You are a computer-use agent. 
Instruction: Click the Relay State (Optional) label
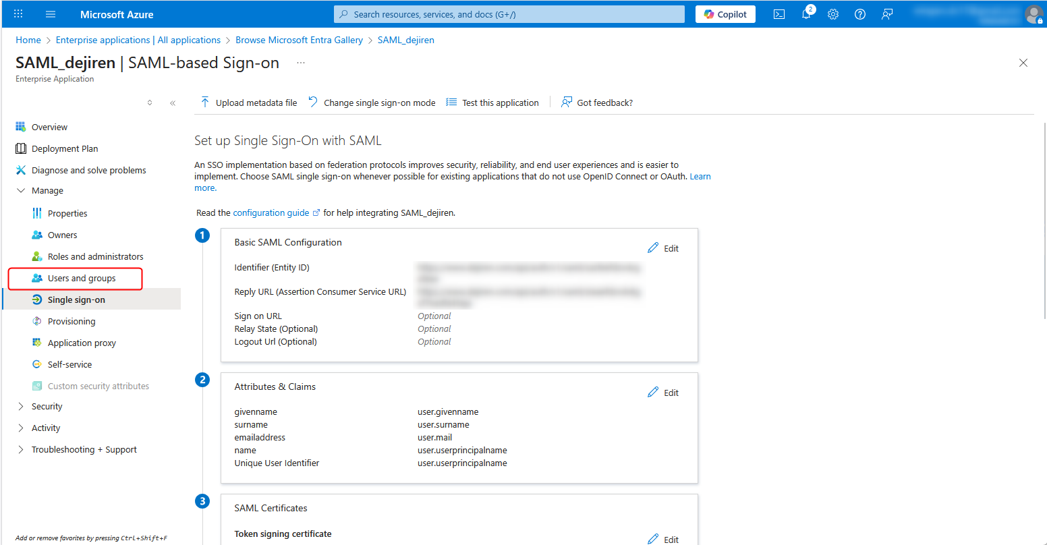276,329
